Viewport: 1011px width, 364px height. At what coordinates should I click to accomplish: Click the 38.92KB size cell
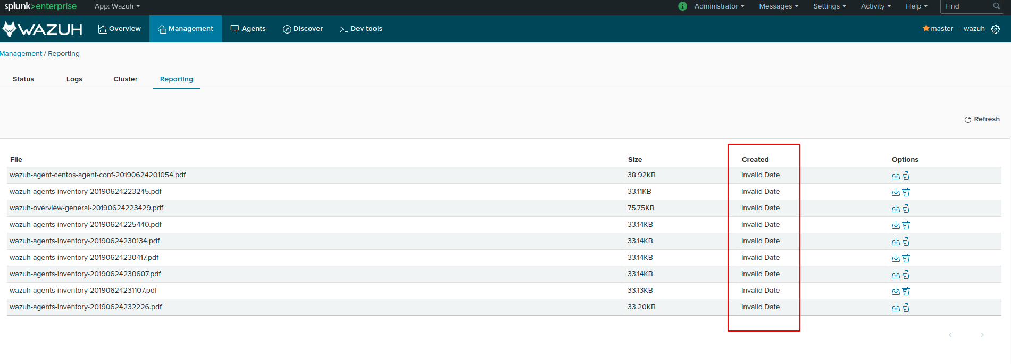(x=641, y=175)
